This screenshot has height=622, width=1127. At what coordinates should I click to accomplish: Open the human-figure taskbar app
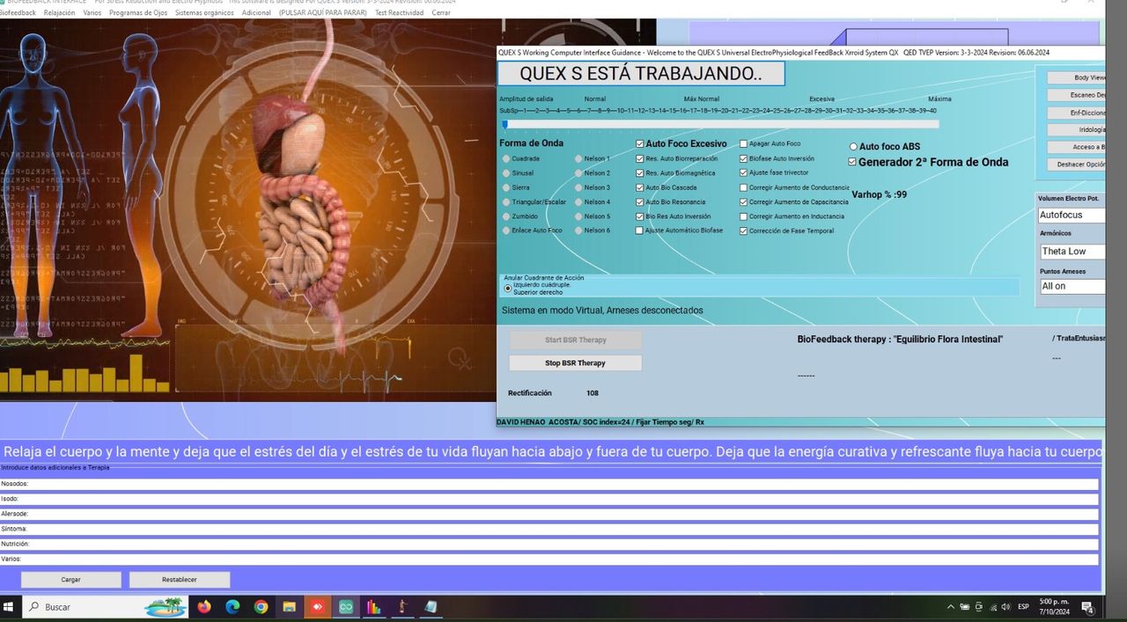click(401, 607)
